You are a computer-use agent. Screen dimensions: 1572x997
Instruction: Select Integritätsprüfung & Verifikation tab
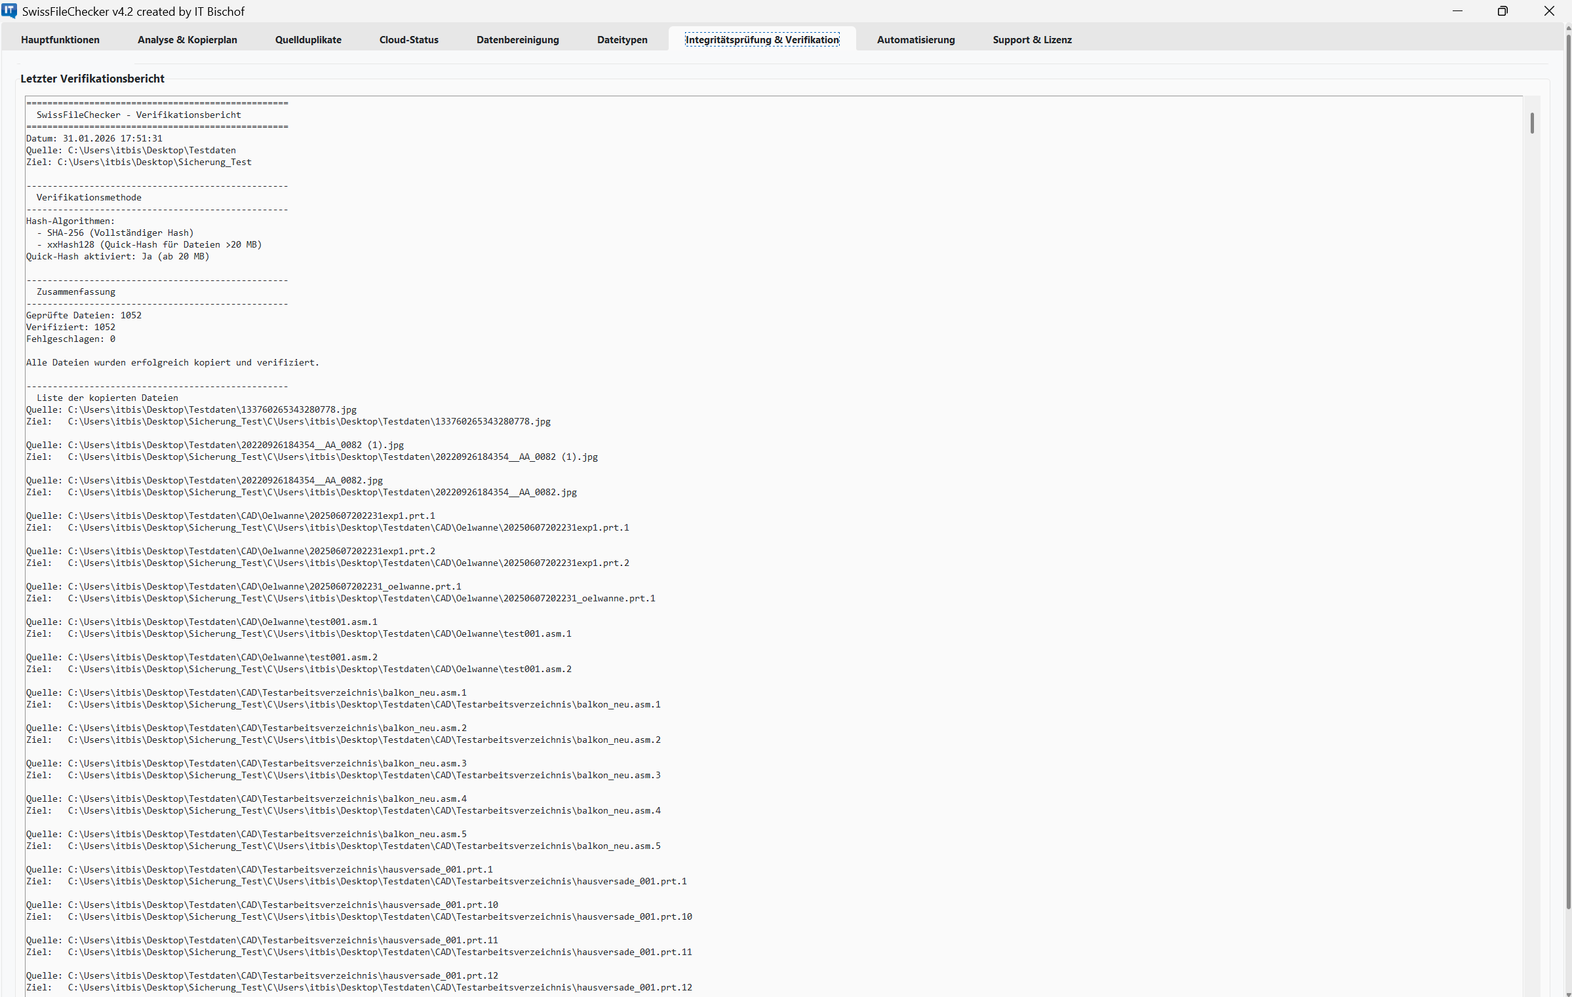click(762, 40)
